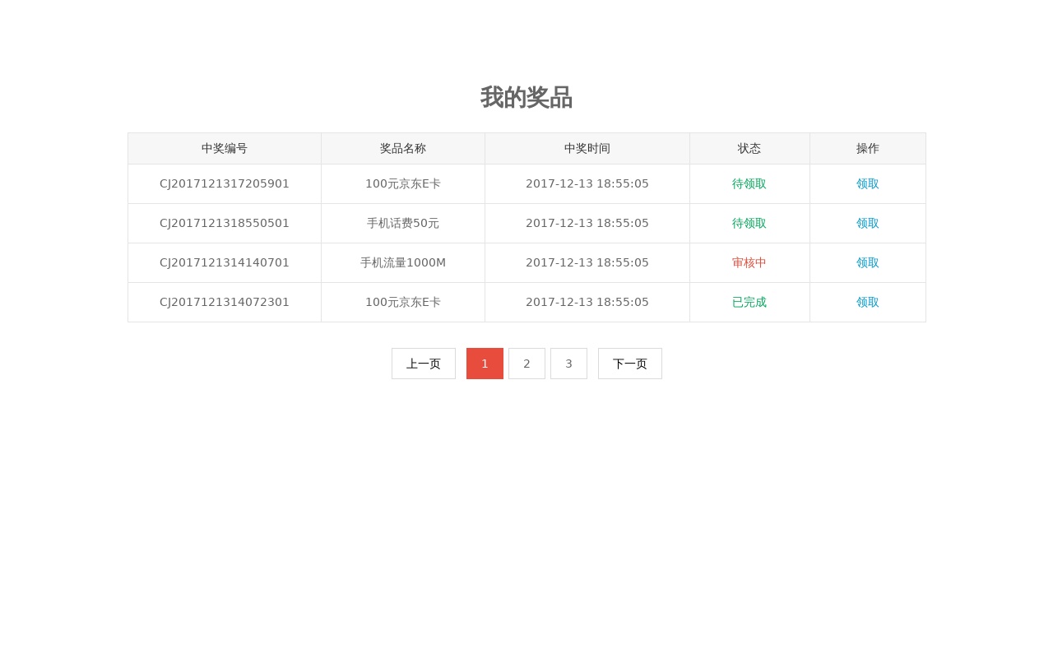The height and width of the screenshot is (658, 1053).
Task: Click the 手机流量1000M prize name
Action: [403, 263]
